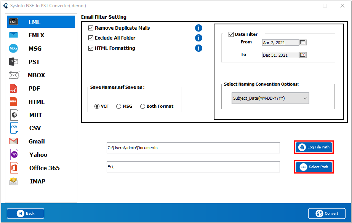352x223 pixels.
Task: Click the info icon beside HTML Formatting
Action: click(x=198, y=48)
